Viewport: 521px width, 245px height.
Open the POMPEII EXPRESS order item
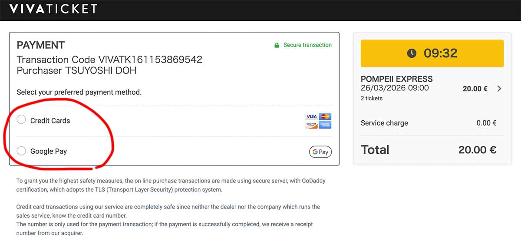432,89
